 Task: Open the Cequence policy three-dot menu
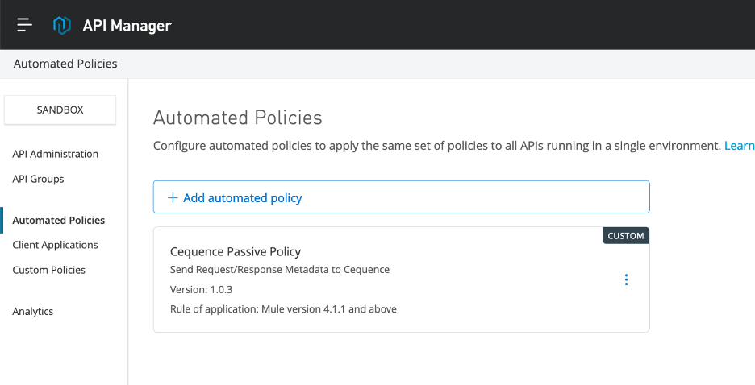coord(626,279)
